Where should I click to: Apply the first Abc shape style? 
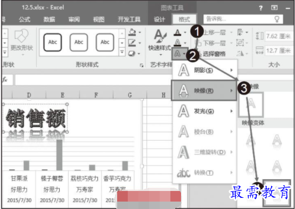(53, 42)
